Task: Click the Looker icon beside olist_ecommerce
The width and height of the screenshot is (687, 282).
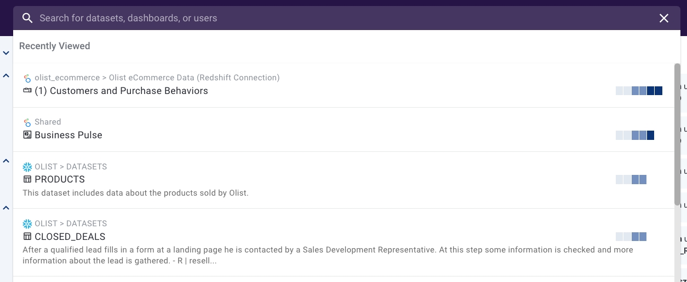Action: pyautogui.click(x=27, y=78)
